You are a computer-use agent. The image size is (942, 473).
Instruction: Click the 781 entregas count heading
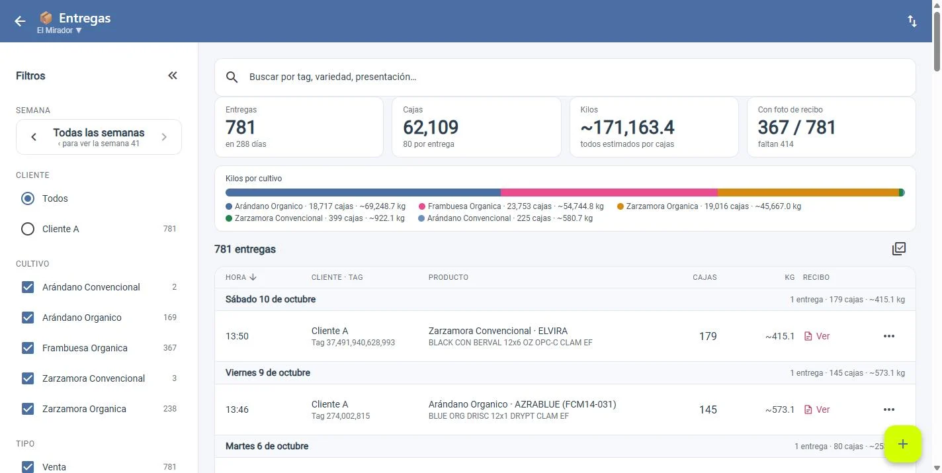[245, 249]
